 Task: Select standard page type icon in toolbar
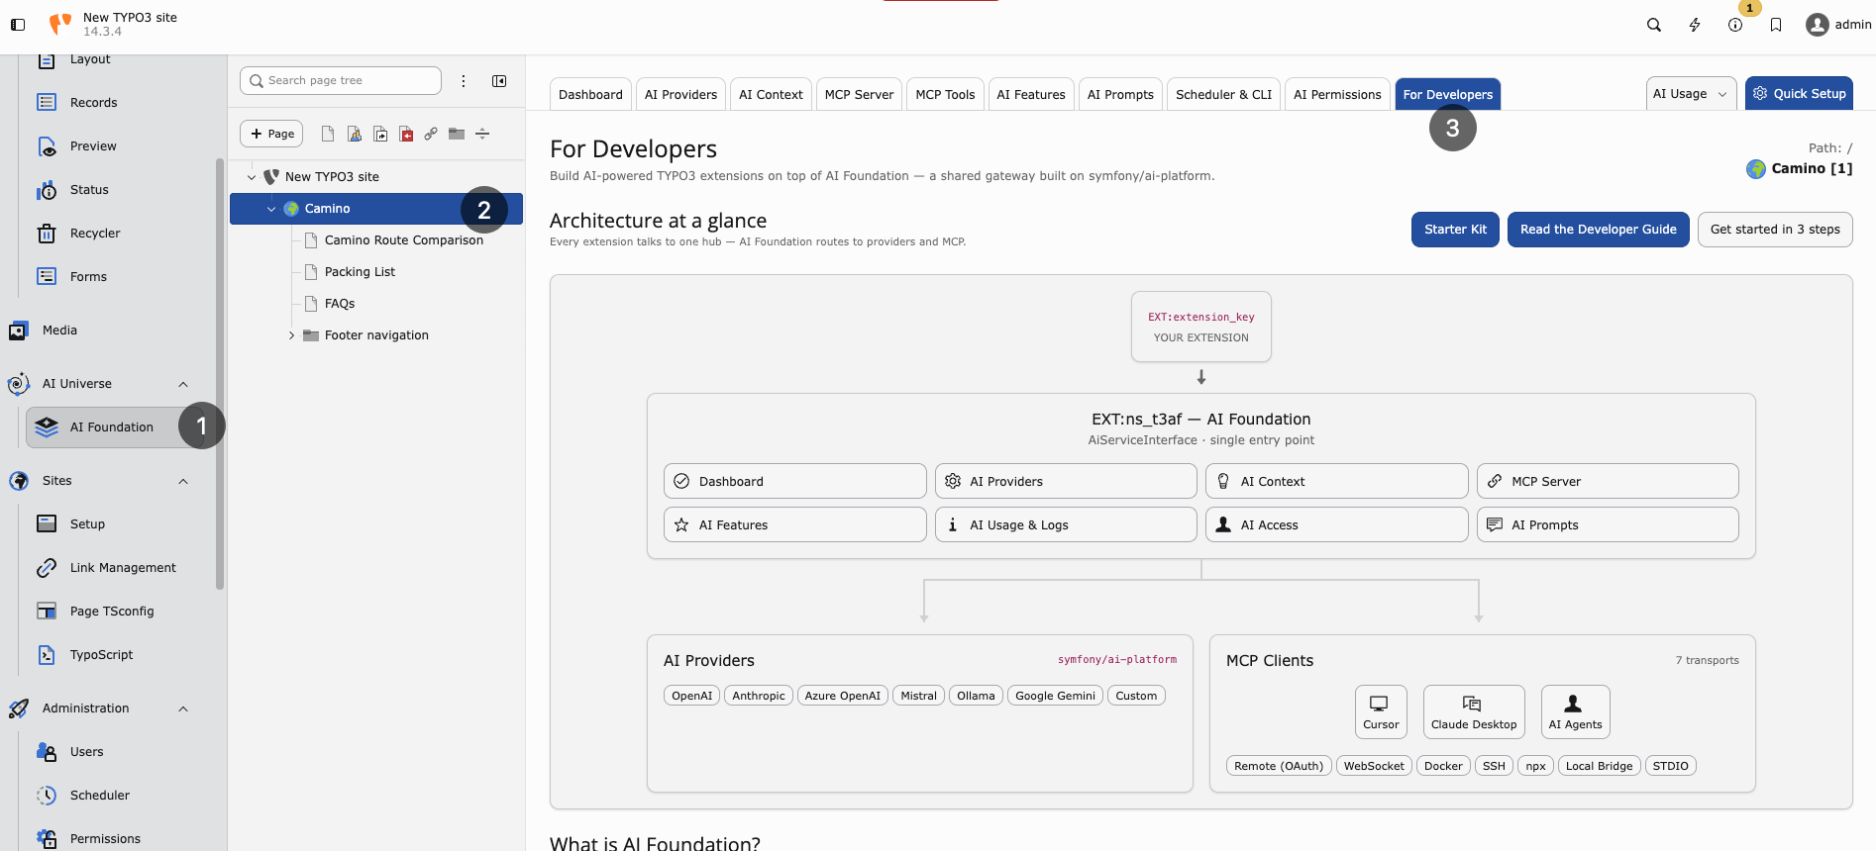coord(328,134)
